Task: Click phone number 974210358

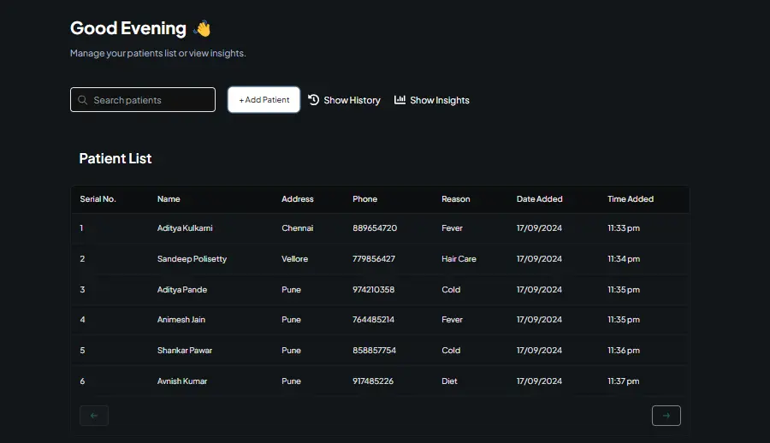Action: pos(374,290)
